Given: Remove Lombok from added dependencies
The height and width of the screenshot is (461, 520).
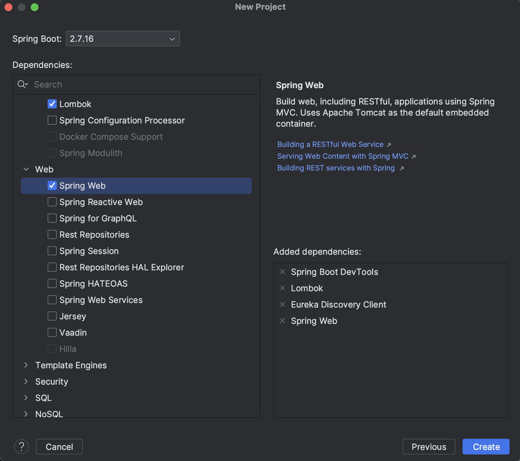Looking at the screenshot, I should pyautogui.click(x=283, y=288).
